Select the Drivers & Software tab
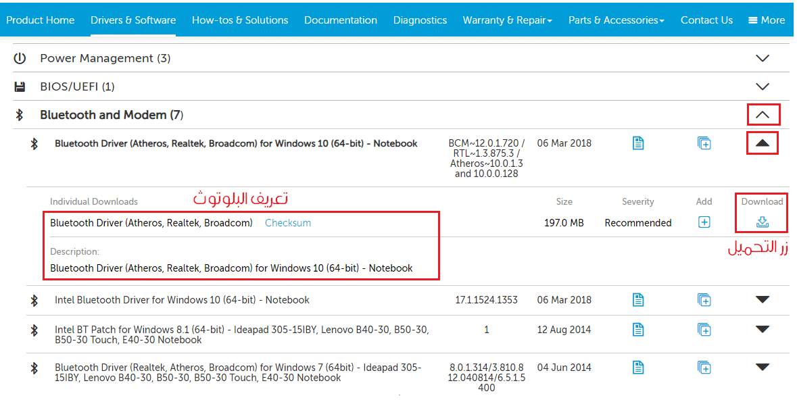 [x=133, y=20]
